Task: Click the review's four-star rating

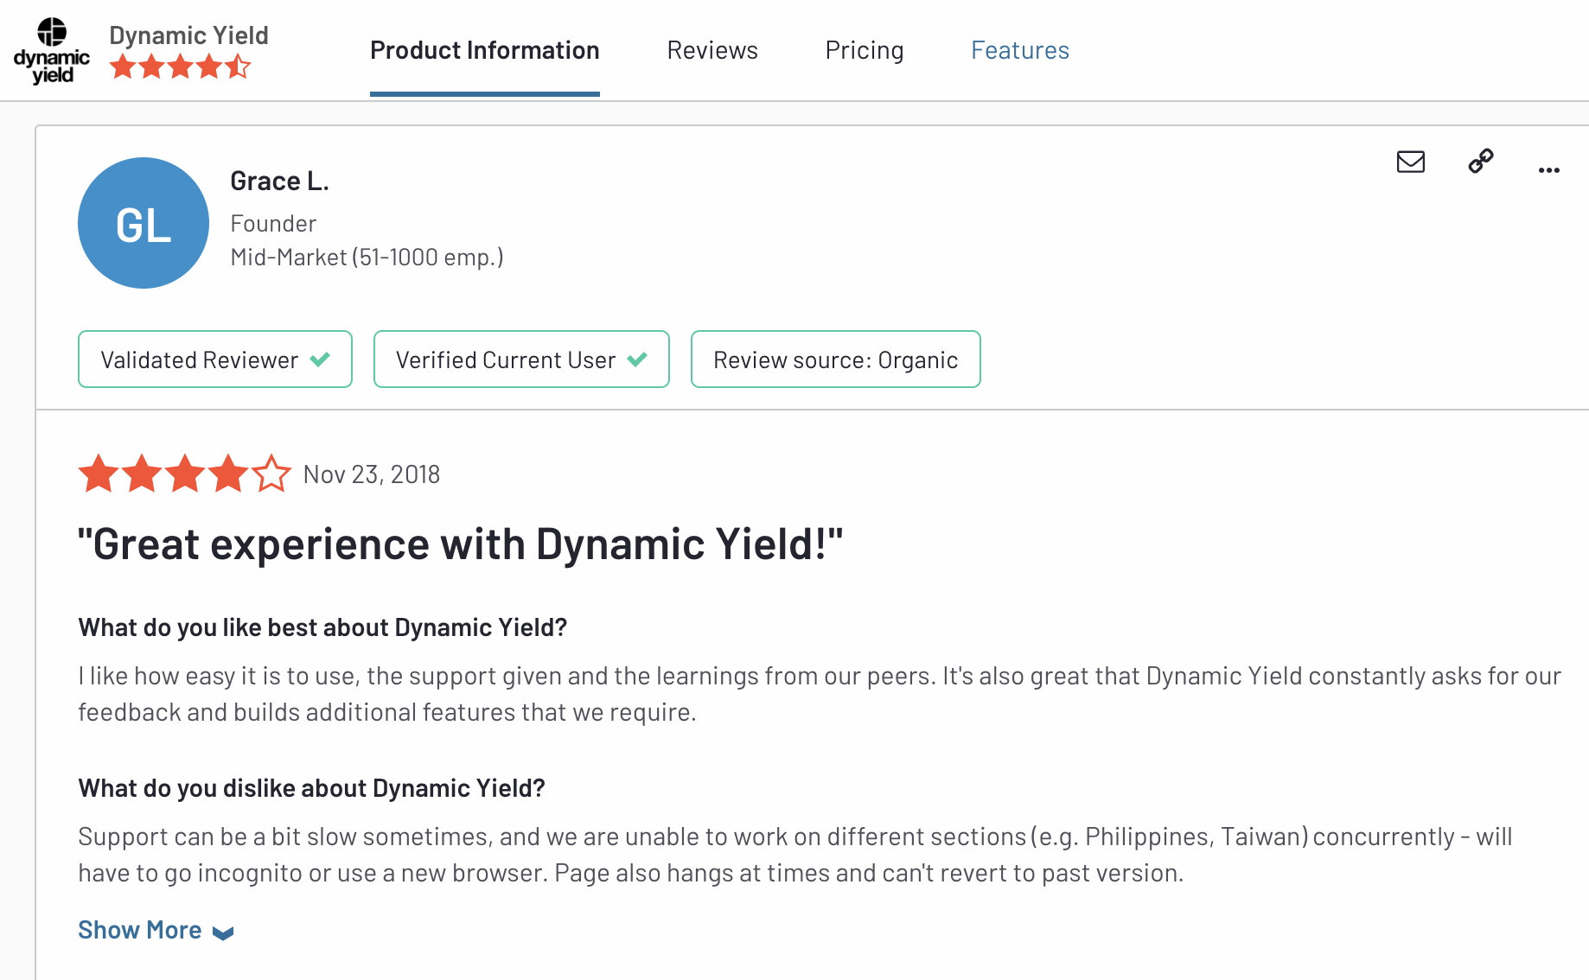Action: point(185,474)
